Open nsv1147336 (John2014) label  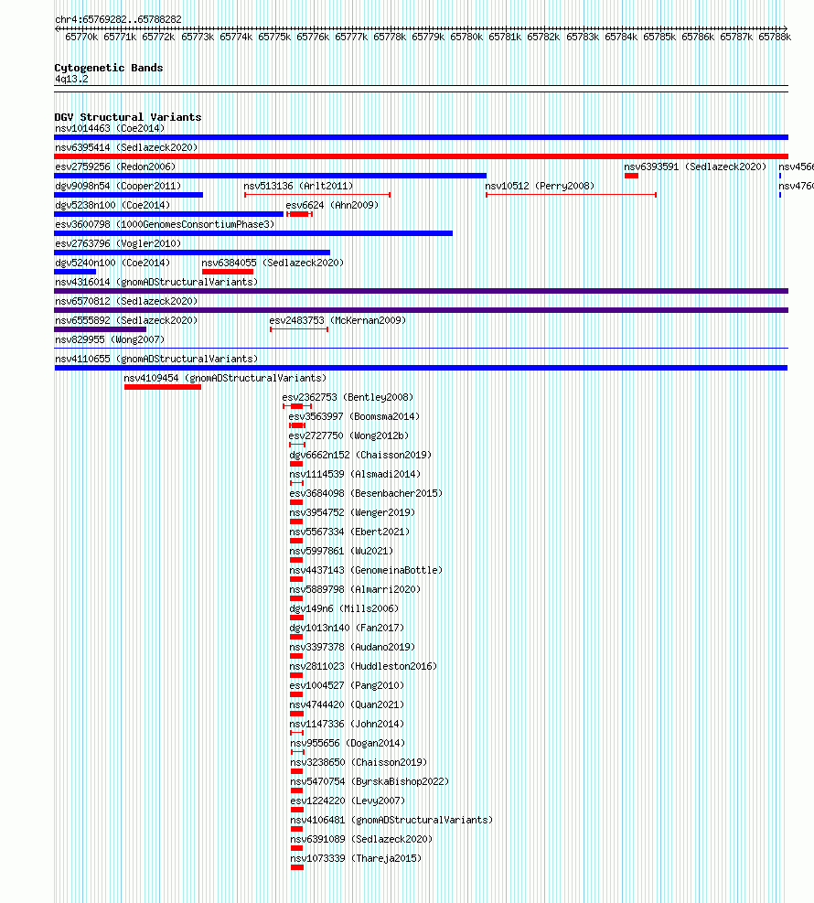[347, 724]
